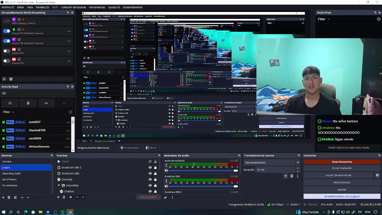Open audio mixer menu dots at bottom
Image resolution: width=382 pixels, height=215 pixels.
[172, 197]
